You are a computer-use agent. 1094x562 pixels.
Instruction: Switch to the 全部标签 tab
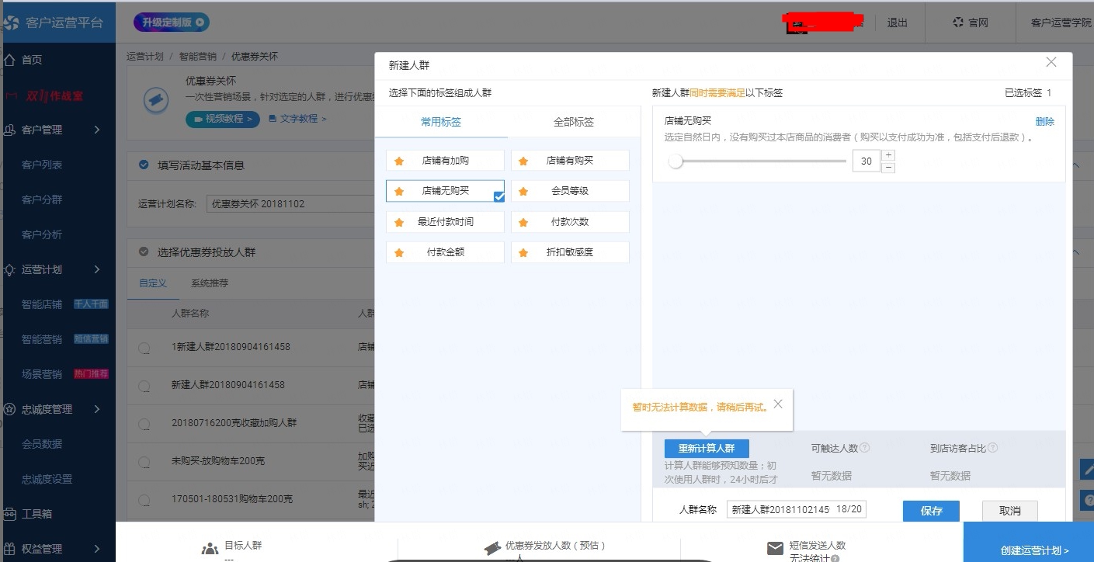click(x=574, y=122)
